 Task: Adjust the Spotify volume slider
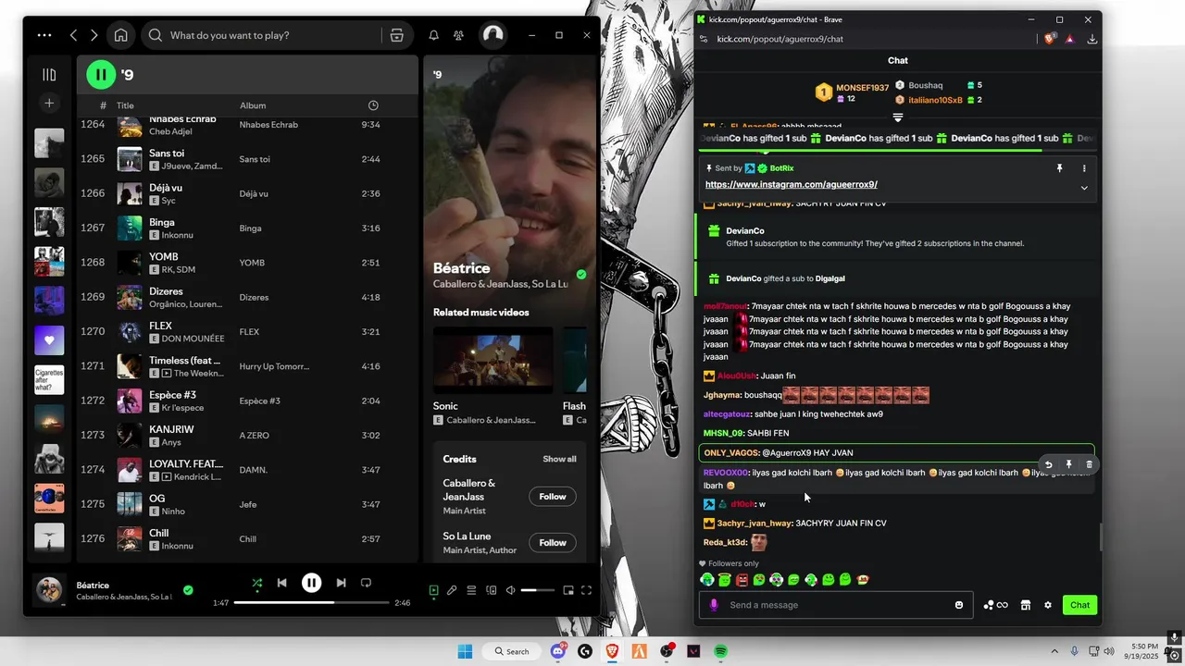tap(537, 590)
